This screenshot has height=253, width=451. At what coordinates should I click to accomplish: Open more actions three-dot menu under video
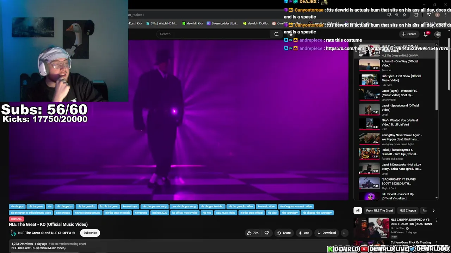(345, 233)
